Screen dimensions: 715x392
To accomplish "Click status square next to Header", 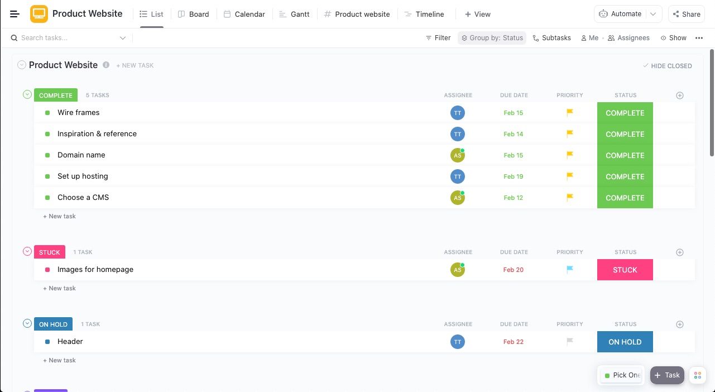I will (x=47, y=342).
